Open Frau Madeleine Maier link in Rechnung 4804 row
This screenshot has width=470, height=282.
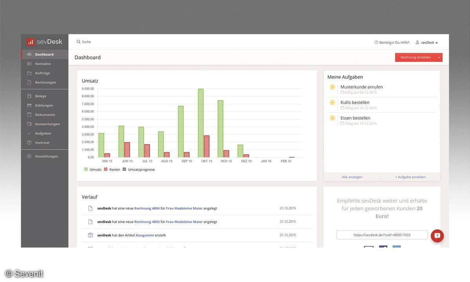pos(184,208)
